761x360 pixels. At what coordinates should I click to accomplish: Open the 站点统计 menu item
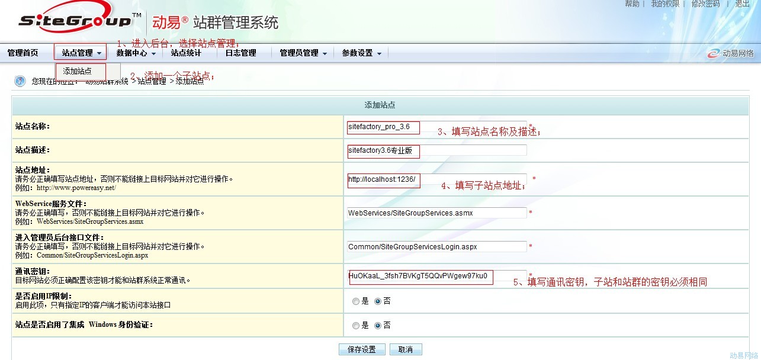point(186,53)
